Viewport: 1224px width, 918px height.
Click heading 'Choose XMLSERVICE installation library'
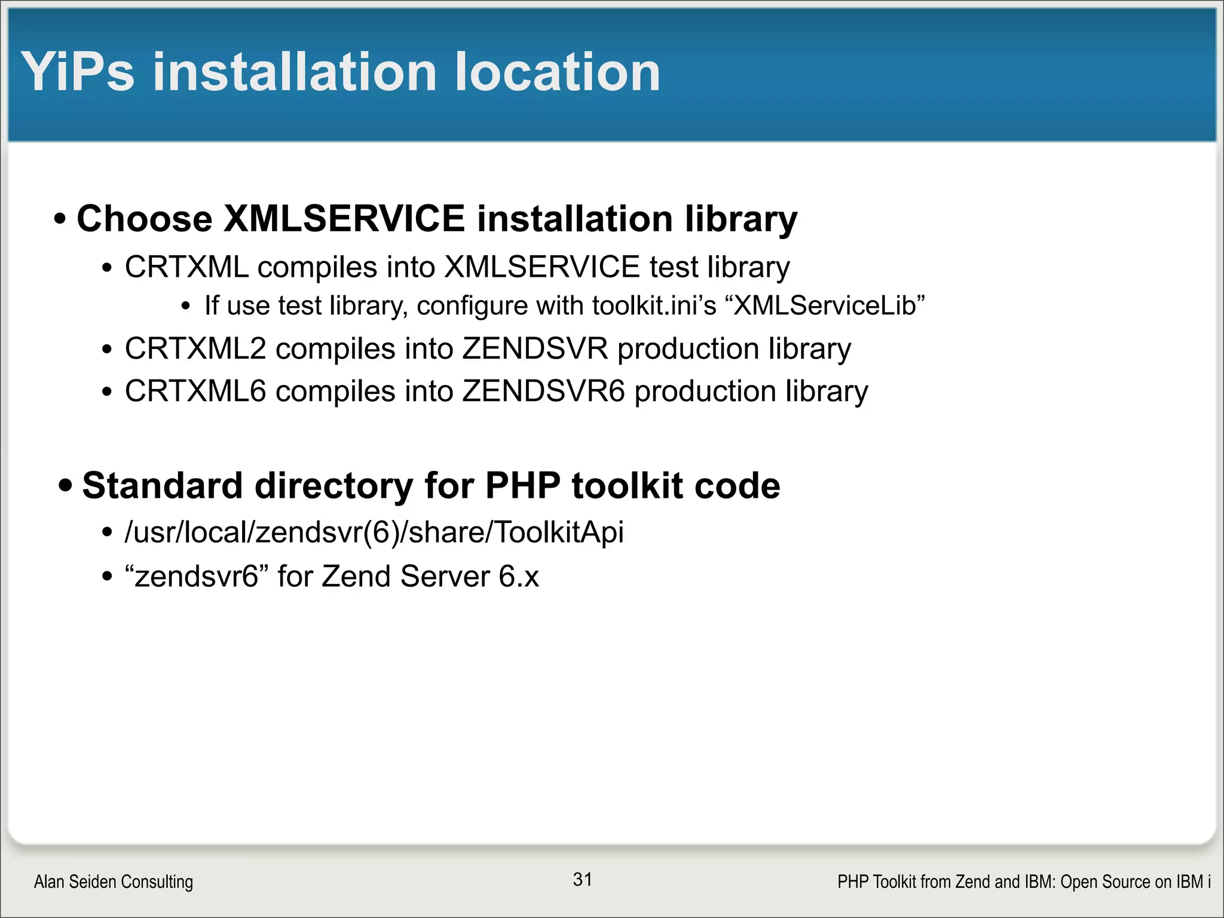coord(437,219)
